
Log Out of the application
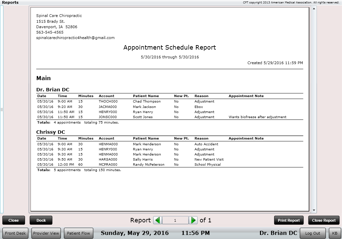pyautogui.click(x=312, y=233)
